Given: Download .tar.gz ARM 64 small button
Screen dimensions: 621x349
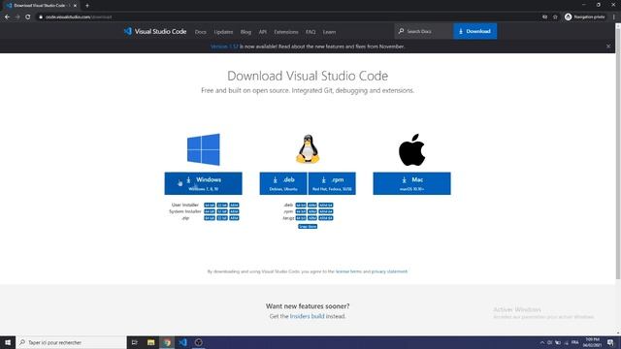Looking at the screenshot, I should [326, 218].
